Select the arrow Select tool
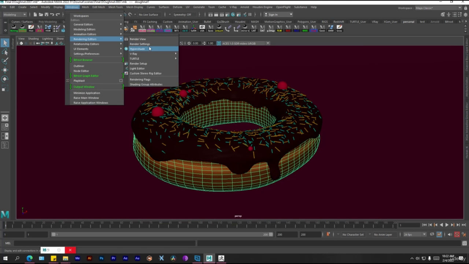The height and width of the screenshot is (264, 469). [5, 43]
